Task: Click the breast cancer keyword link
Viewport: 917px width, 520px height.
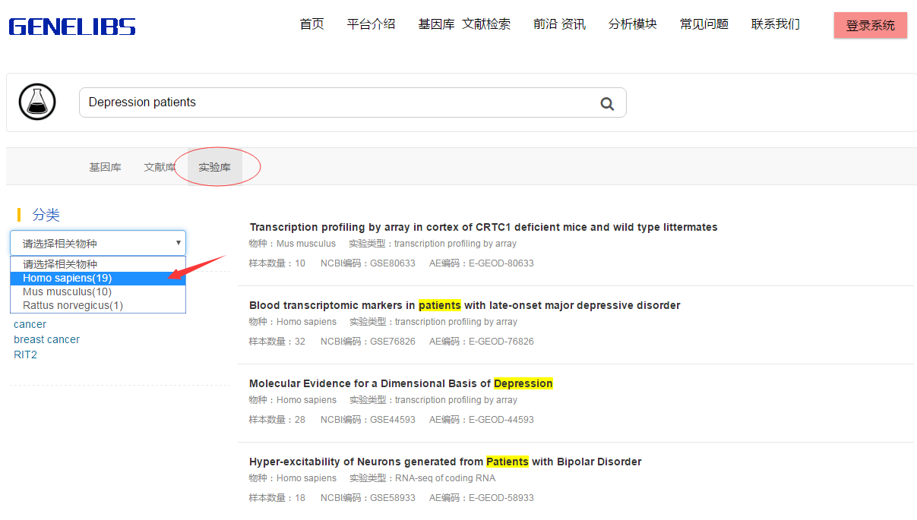Action: coord(46,339)
